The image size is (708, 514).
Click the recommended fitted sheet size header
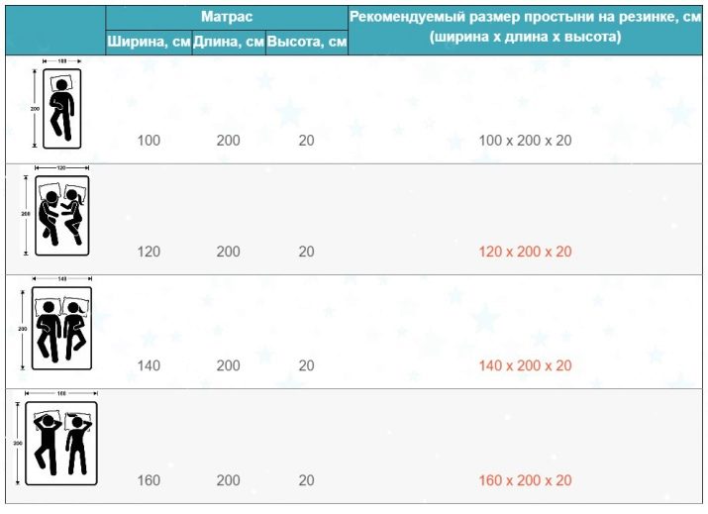[x=525, y=27]
